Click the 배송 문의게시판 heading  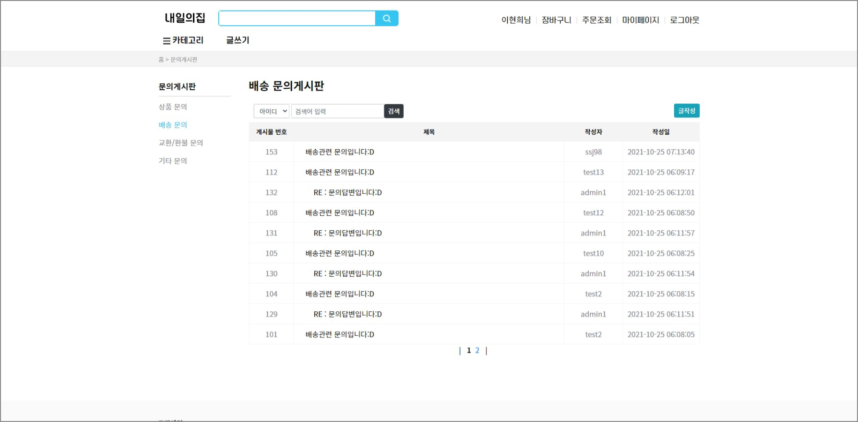point(286,86)
